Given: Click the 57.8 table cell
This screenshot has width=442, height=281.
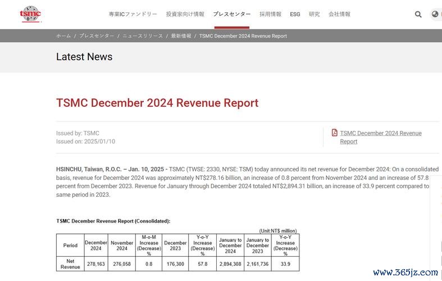Looking at the screenshot, I should point(202,264).
